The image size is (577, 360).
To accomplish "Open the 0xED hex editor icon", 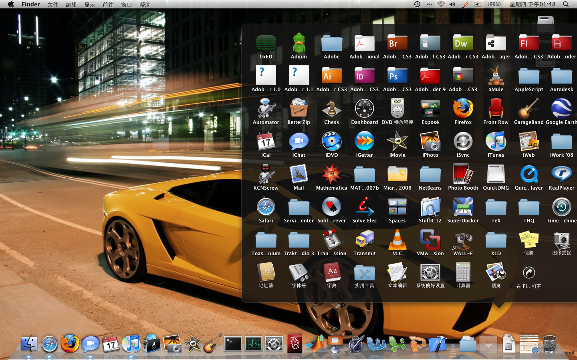I will (x=266, y=43).
